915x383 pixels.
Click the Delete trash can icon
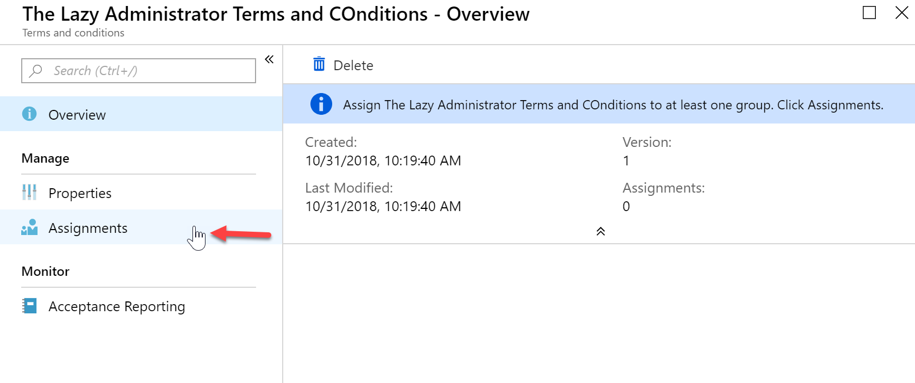(x=319, y=64)
